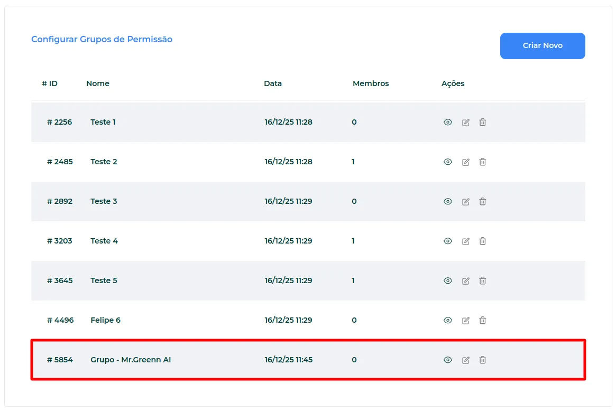This screenshot has width=616, height=412.
Task: View the Teste 3 group details
Action: pos(447,202)
